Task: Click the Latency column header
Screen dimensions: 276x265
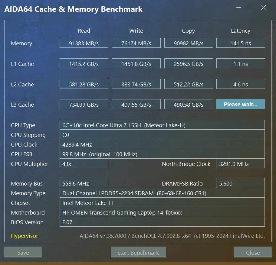Action: [241, 31]
